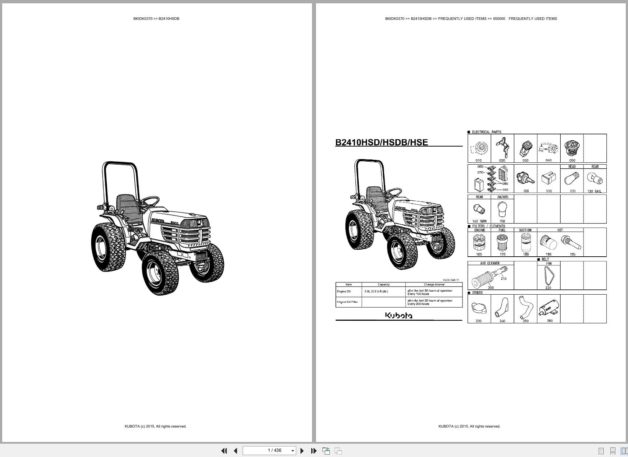The height and width of the screenshot is (457, 628).
Task: Click the Capacity column header
Action: [x=384, y=285]
